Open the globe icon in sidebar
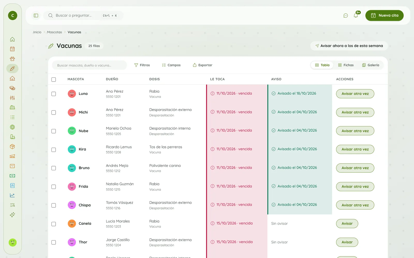 [12, 127]
